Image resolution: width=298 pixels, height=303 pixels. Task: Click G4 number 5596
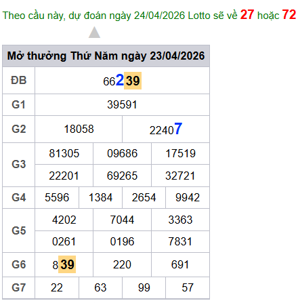(x=57, y=197)
